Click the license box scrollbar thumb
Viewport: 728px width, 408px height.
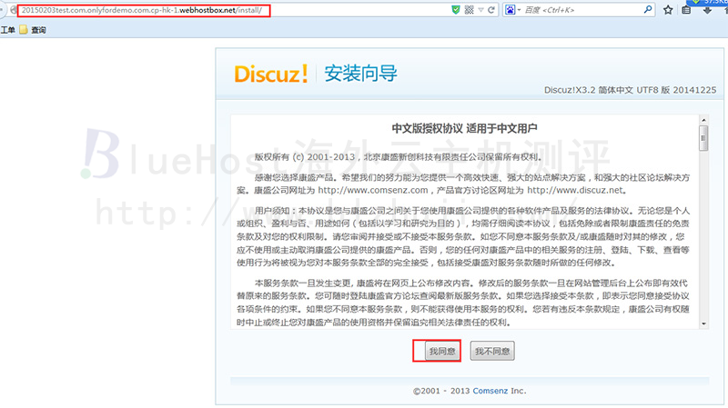point(703,138)
